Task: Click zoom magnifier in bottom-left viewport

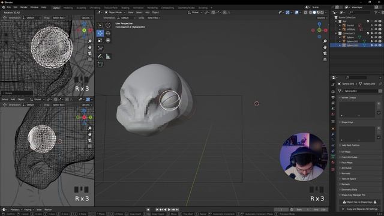Action: click(x=90, y=128)
